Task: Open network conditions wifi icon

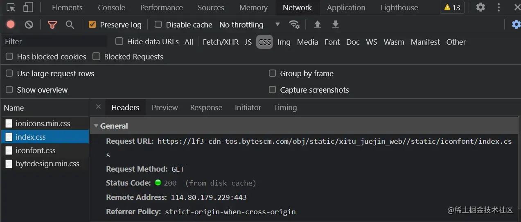Action: pyautogui.click(x=294, y=25)
